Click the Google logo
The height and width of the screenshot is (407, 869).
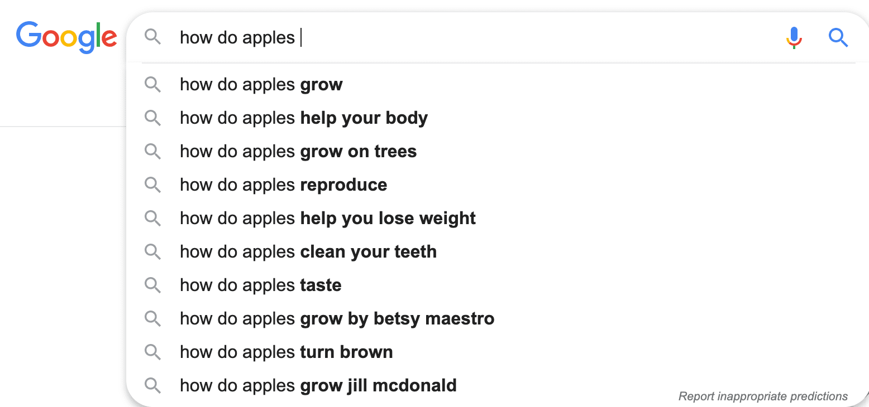pos(66,37)
